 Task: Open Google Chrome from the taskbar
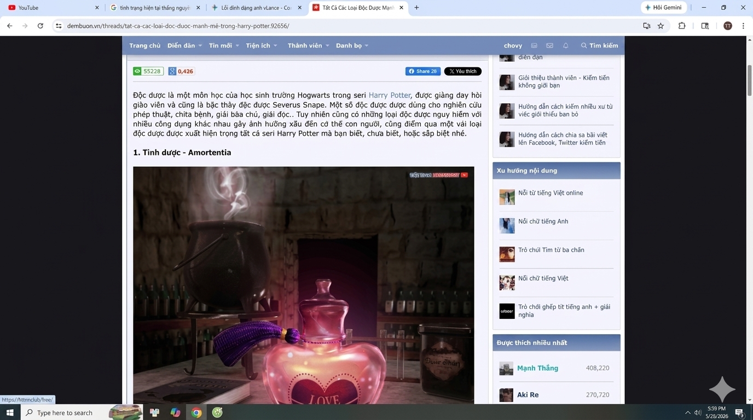[196, 412]
